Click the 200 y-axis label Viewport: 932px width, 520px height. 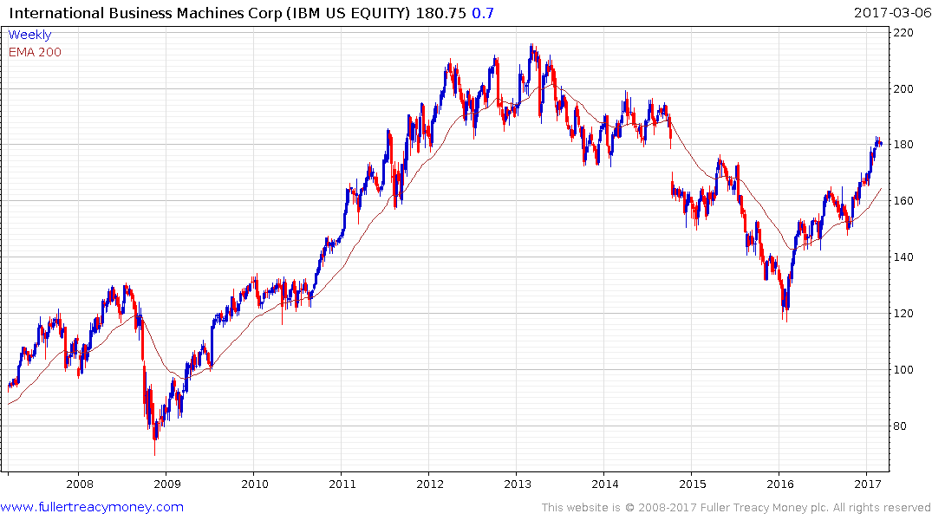pyautogui.click(x=903, y=89)
